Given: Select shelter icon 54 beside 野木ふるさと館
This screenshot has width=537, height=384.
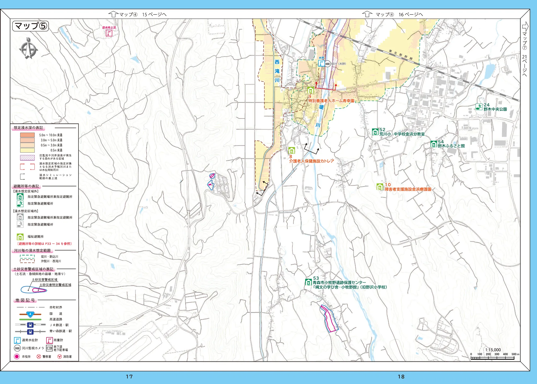Looking at the screenshot, I should coord(434,144).
